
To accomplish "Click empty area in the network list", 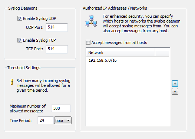I will [128, 94].
